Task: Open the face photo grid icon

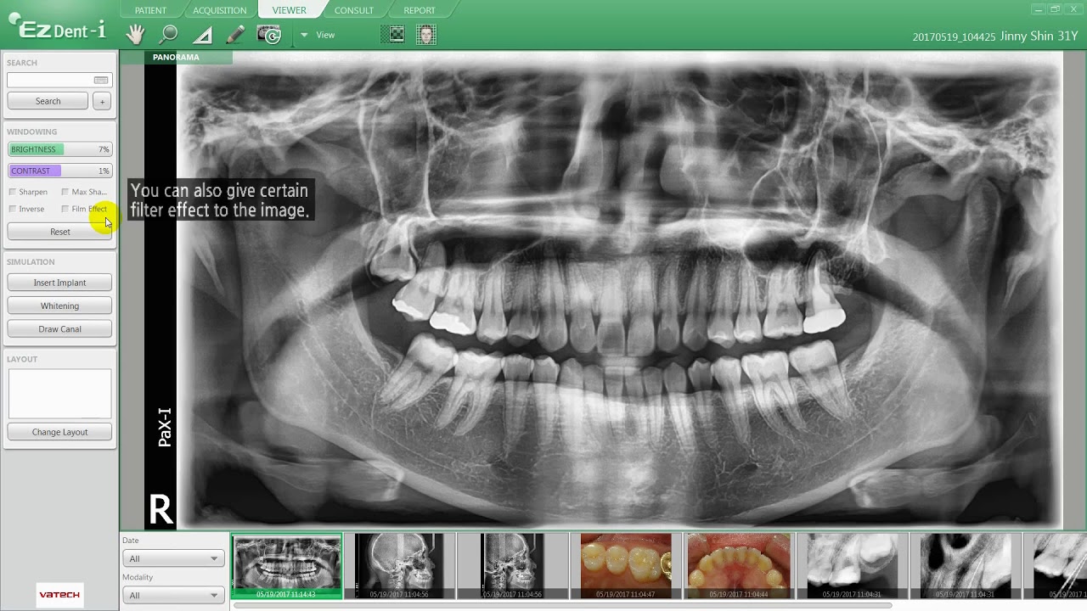Action: click(426, 35)
